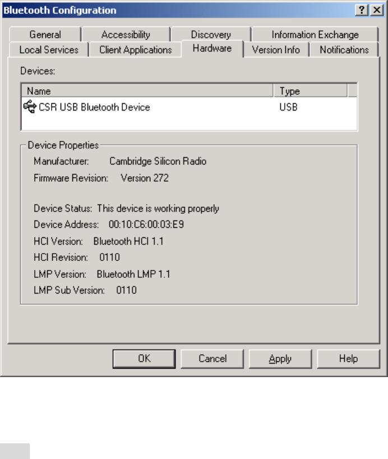
Task: Click the Cancel button
Action: (x=213, y=359)
